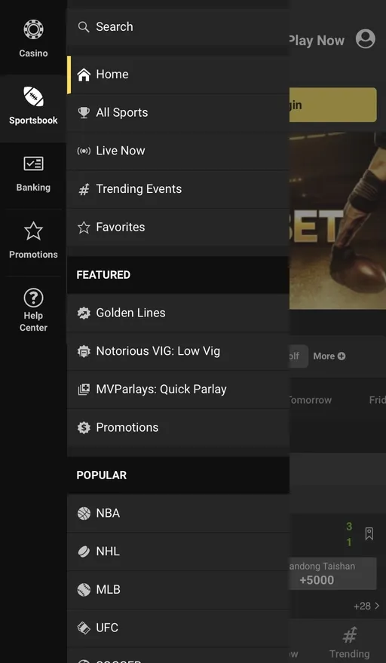The width and height of the screenshot is (386, 663).
Task: Tap the user profile avatar icon
Action: pos(365,39)
